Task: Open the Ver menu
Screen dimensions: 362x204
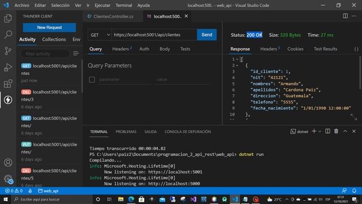Action: tap(78, 5)
